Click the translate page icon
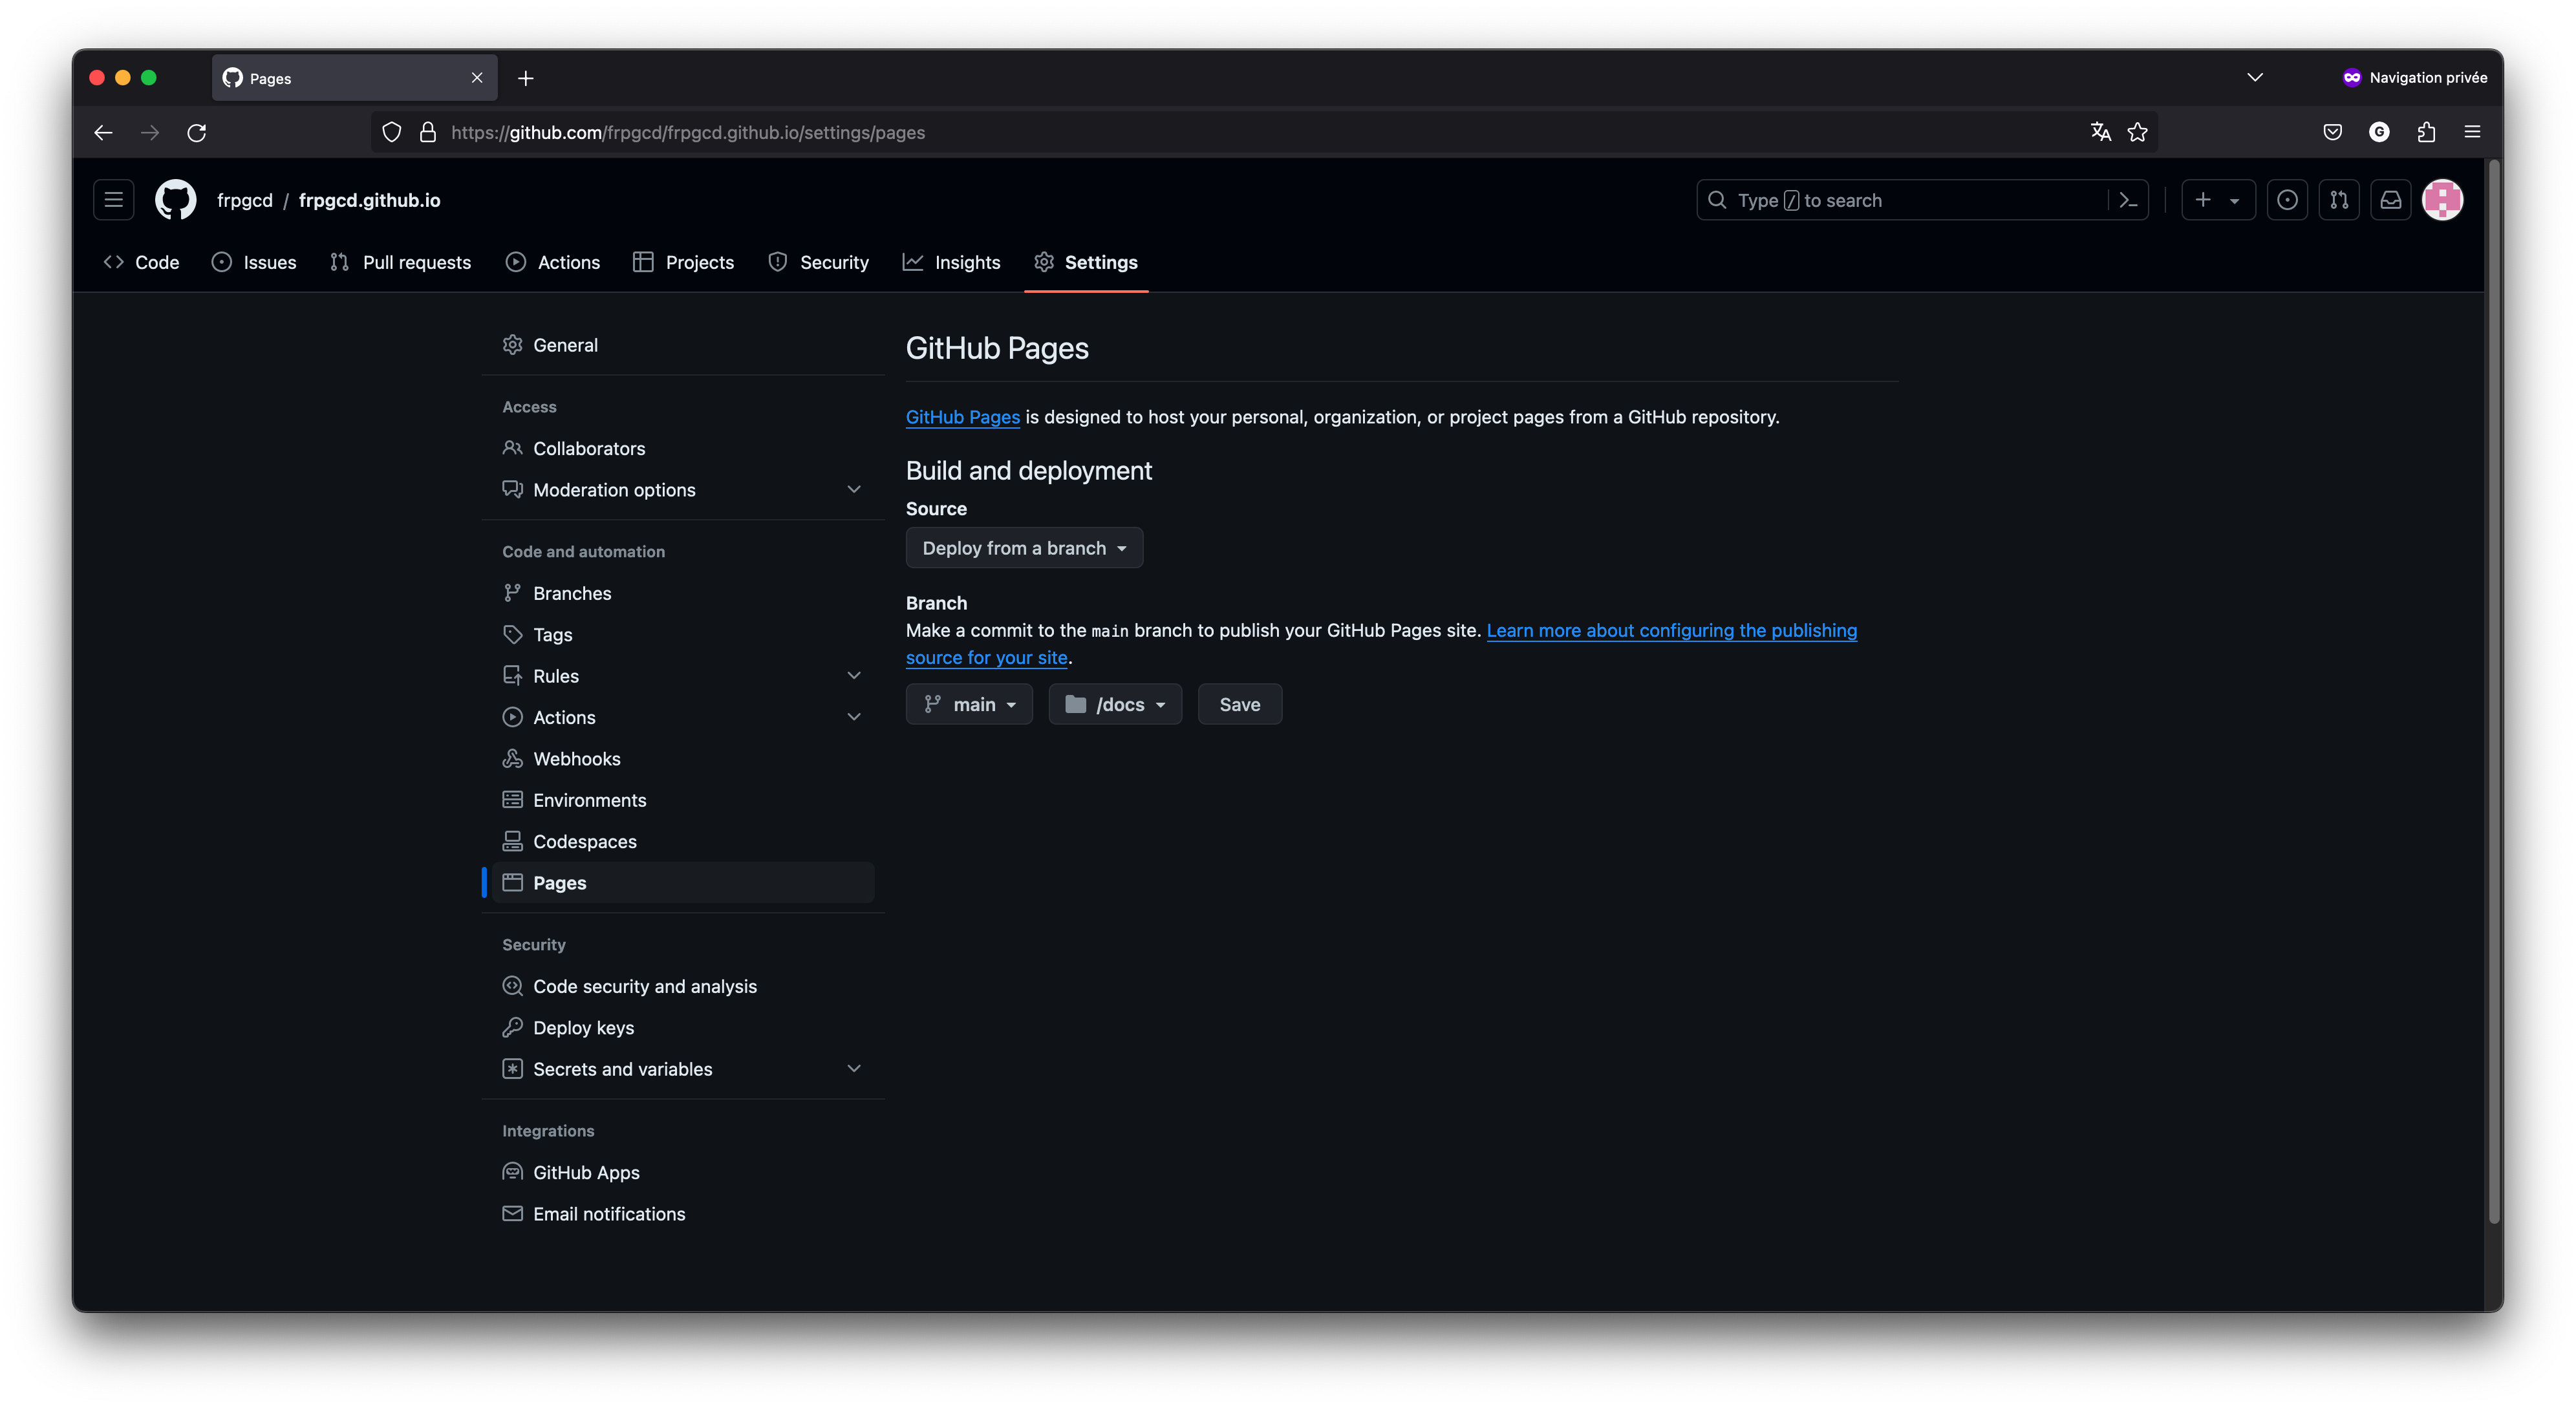2576x1408 pixels. click(x=2100, y=132)
